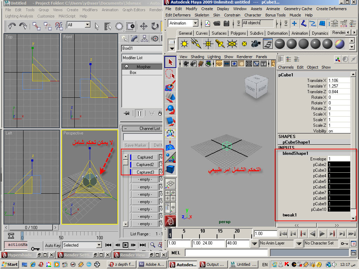Click the Captured3 morph channel button
This screenshot has width=359, height=269.
click(x=145, y=172)
